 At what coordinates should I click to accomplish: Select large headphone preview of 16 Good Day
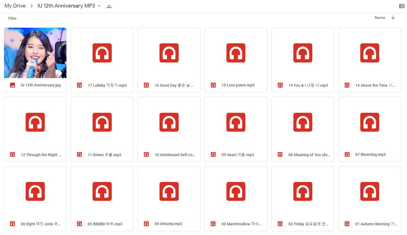(x=169, y=53)
